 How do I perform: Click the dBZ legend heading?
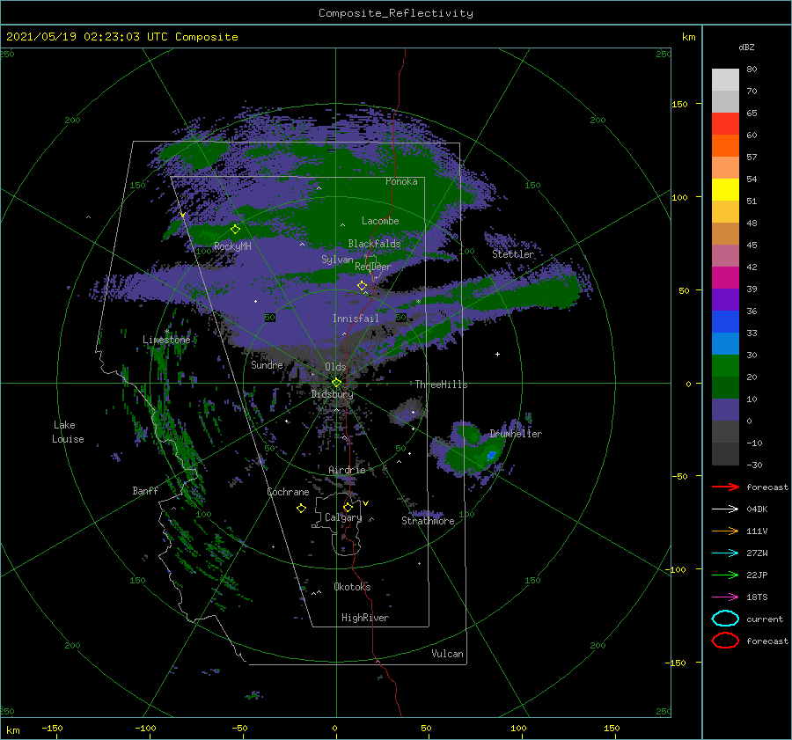click(746, 48)
